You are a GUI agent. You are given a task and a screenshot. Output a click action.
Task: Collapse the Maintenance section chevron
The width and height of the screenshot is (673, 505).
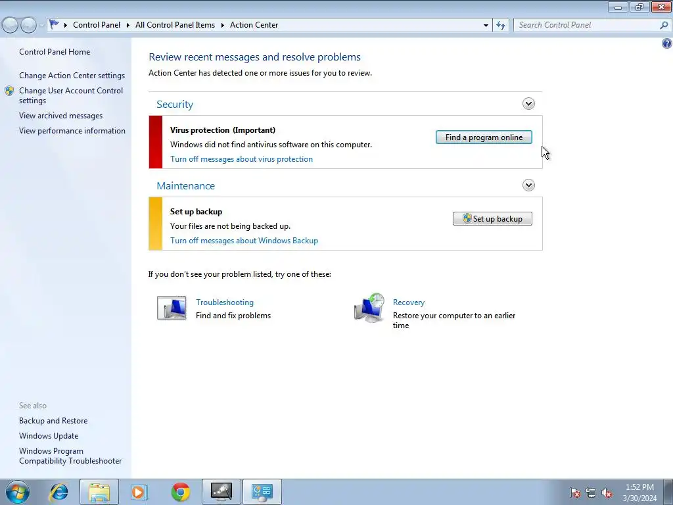(528, 185)
